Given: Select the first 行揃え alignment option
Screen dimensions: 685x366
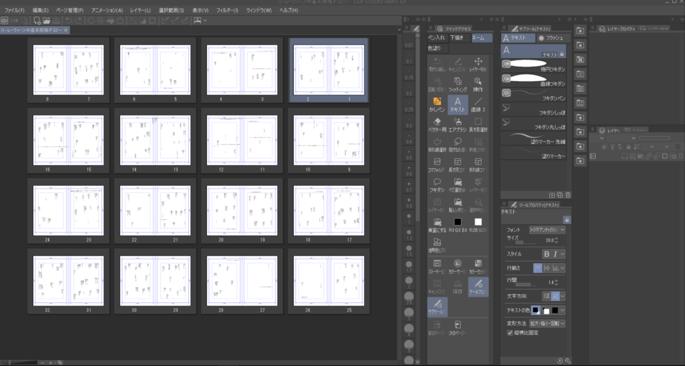Looking at the screenshot, I should click(x=537, y=268).
